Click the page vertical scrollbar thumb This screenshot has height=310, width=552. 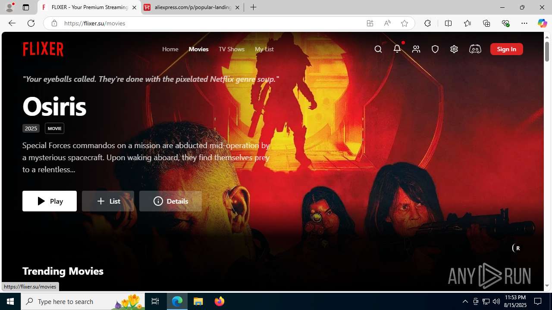click(x=547, y=51)
